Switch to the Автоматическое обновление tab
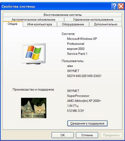The height and width of the screenshot is (141, 125). pyautogui.click(x=34, y=19)
